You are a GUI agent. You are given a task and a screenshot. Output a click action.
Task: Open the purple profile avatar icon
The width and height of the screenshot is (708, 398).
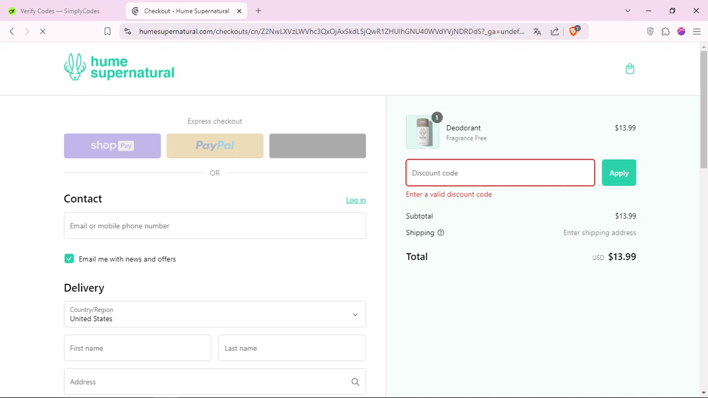(681, 31)
